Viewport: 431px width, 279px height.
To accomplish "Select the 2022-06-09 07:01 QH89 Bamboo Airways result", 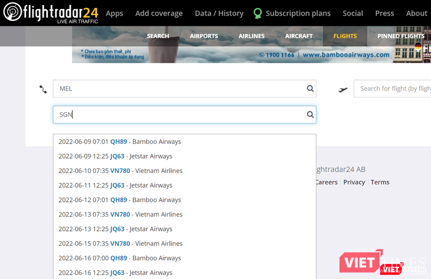I will (120, 142).
